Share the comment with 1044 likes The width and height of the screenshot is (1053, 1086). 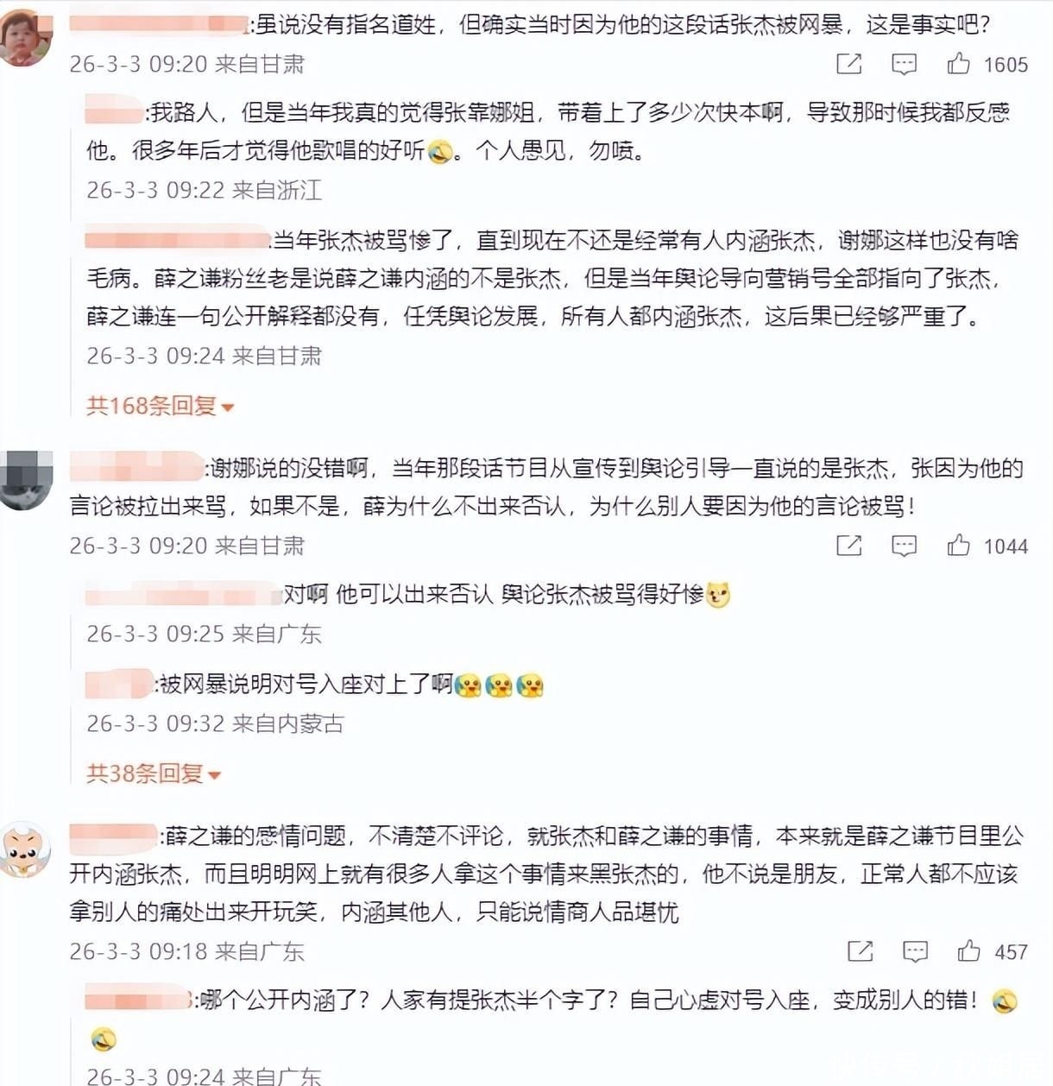[849, 545]
